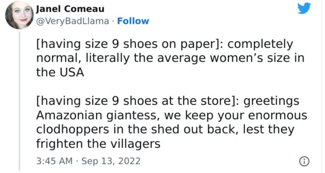This screenshot has width=325, height=173.
Task: Click the phrase "Amazonian giantess"
Action: click(98, 115)
